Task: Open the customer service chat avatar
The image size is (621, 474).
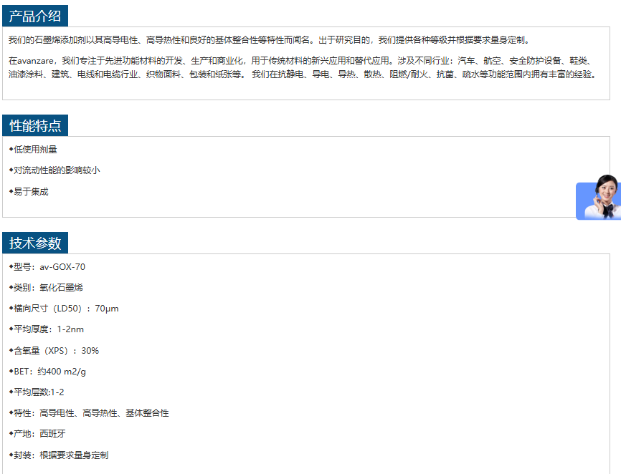Action: (x=601, y=198)
